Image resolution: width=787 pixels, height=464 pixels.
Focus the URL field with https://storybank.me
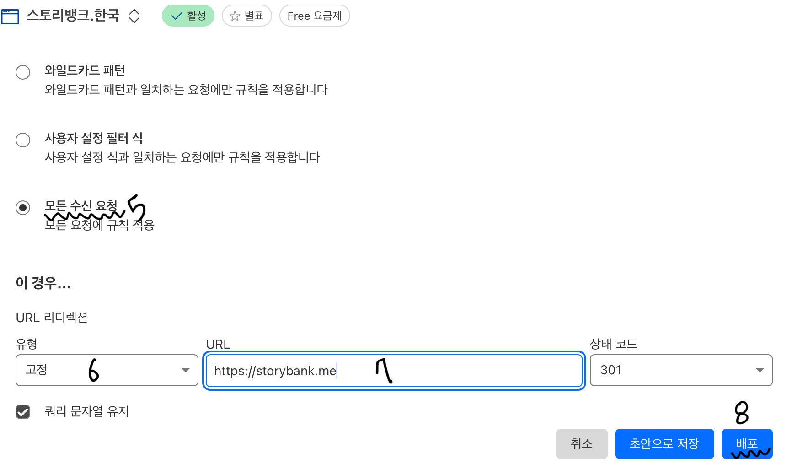[x=394, y=370]
